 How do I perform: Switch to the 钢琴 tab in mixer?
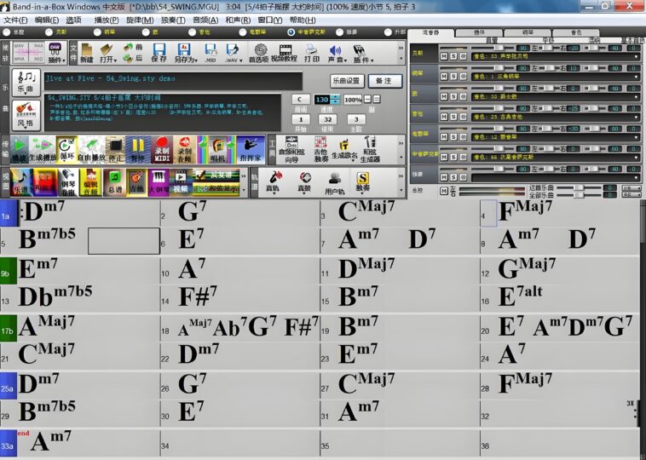pos(527,32)
